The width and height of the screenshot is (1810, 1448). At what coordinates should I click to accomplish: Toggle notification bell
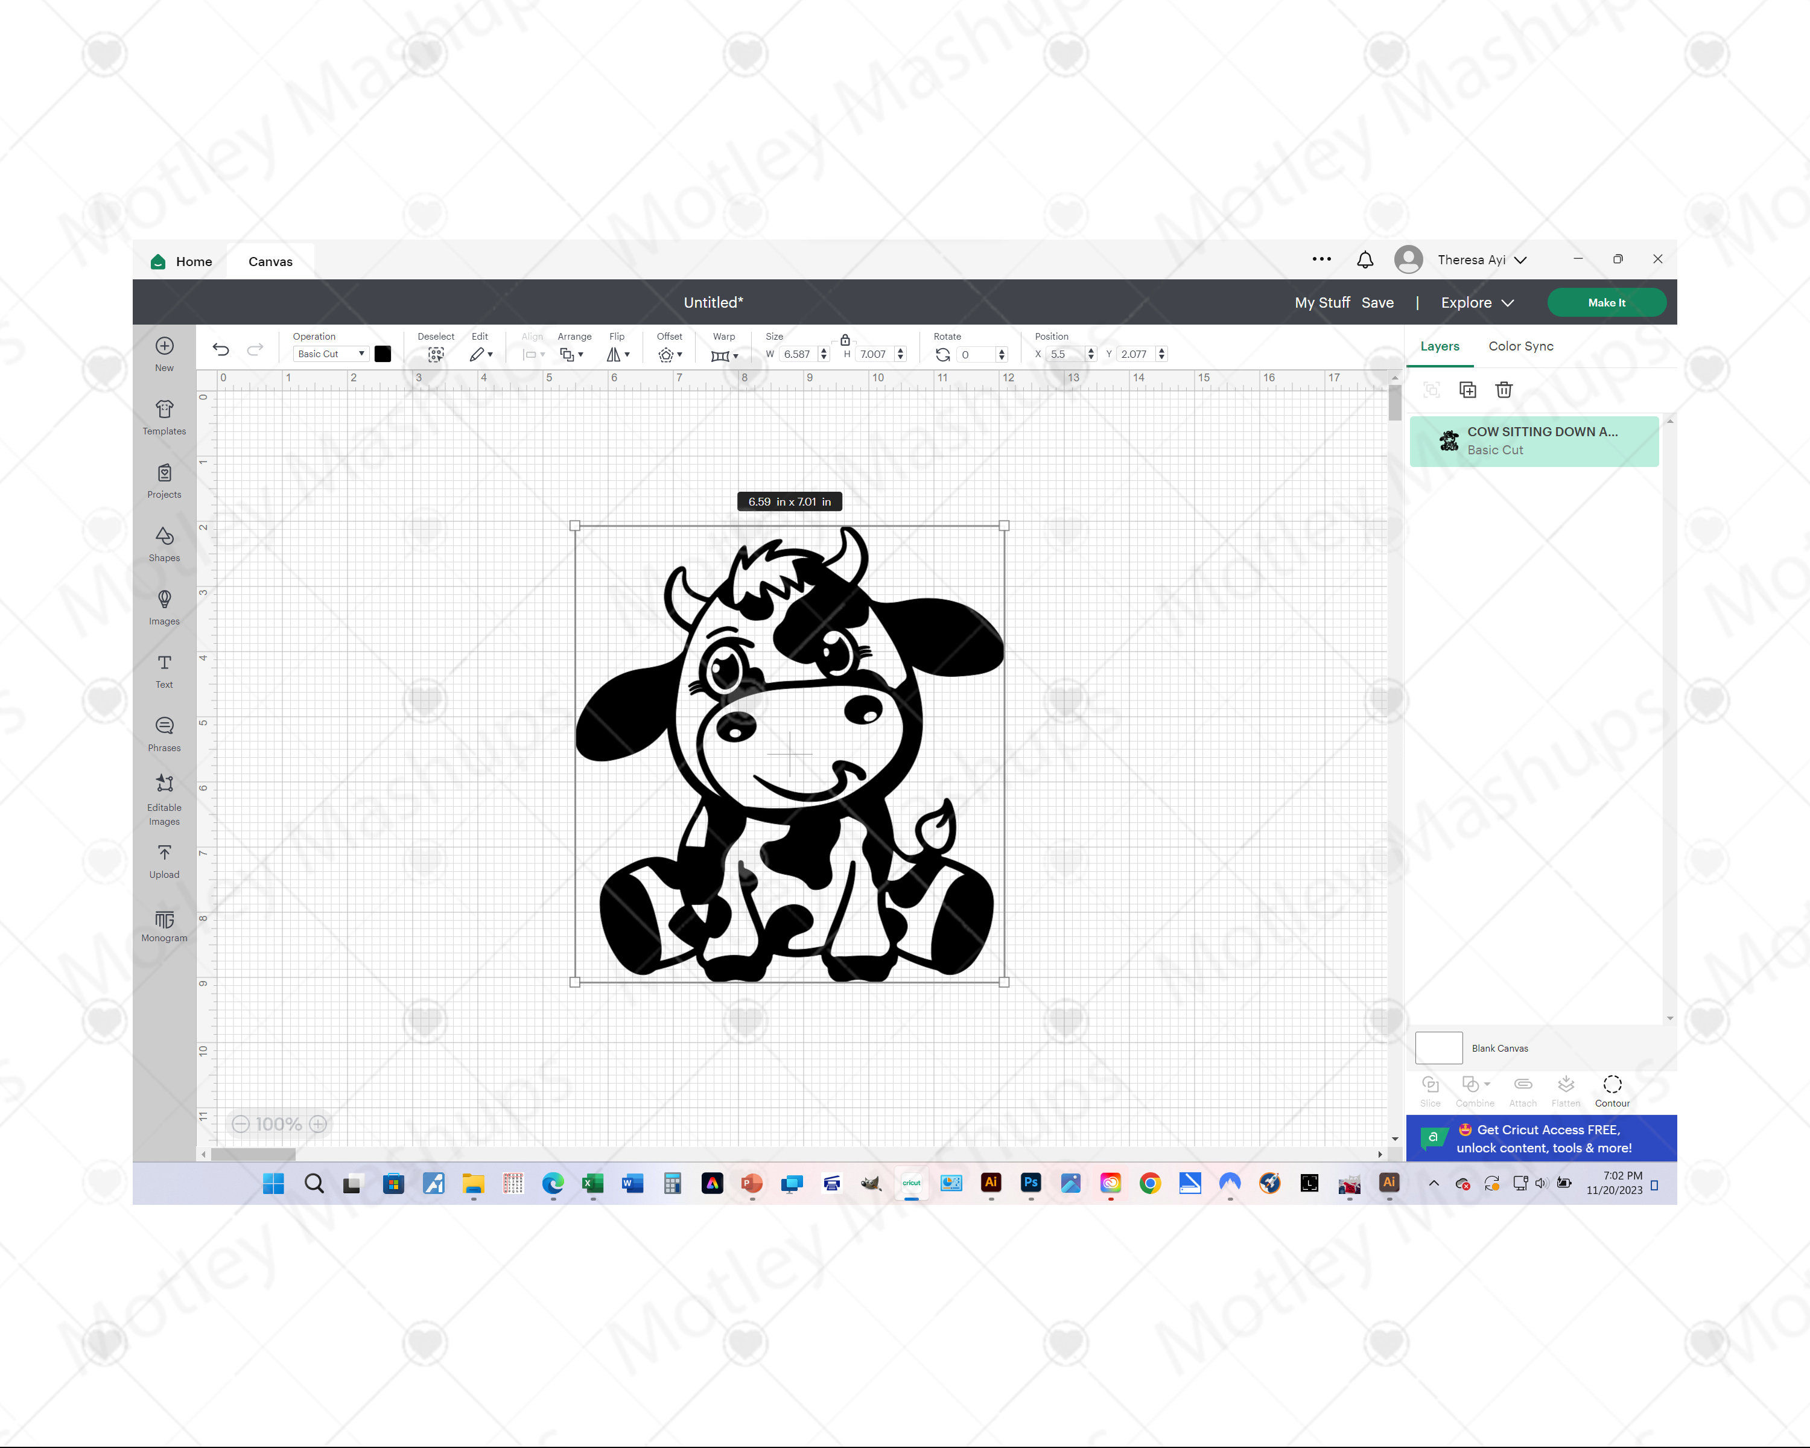(x=1365, y=259)
